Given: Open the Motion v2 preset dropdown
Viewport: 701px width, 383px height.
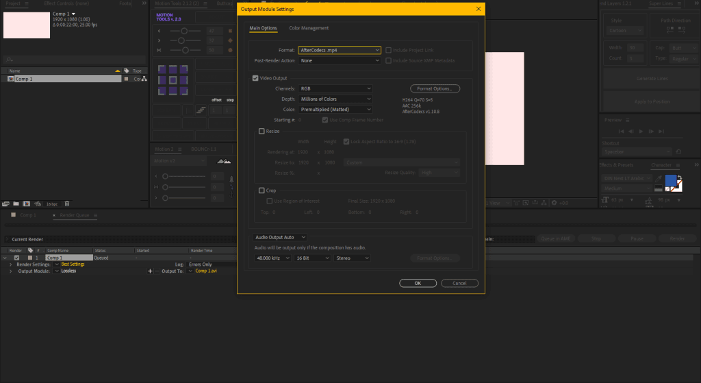Looking at the screenshot, I should coord(179,160).
